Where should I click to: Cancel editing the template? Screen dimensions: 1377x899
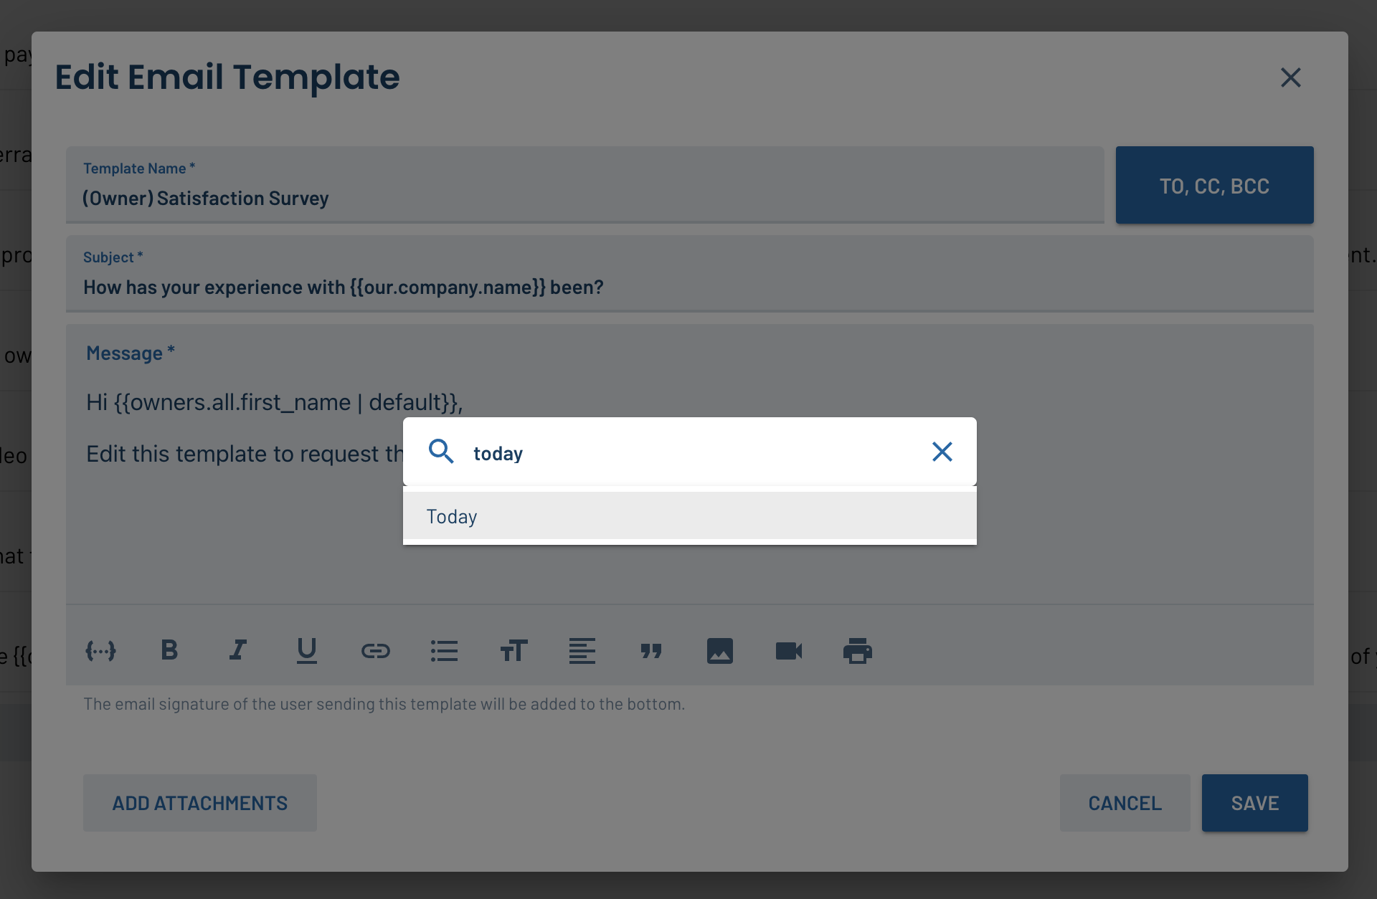coord(1125,803)
